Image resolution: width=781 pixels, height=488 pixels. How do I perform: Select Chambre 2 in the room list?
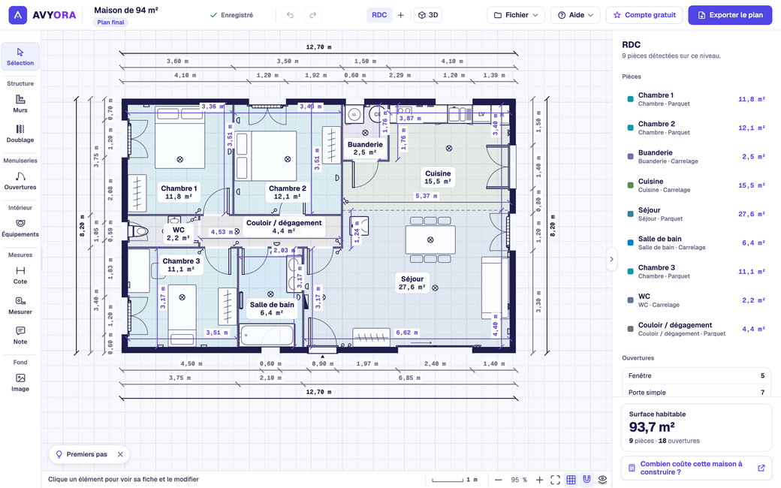[696, 128]
